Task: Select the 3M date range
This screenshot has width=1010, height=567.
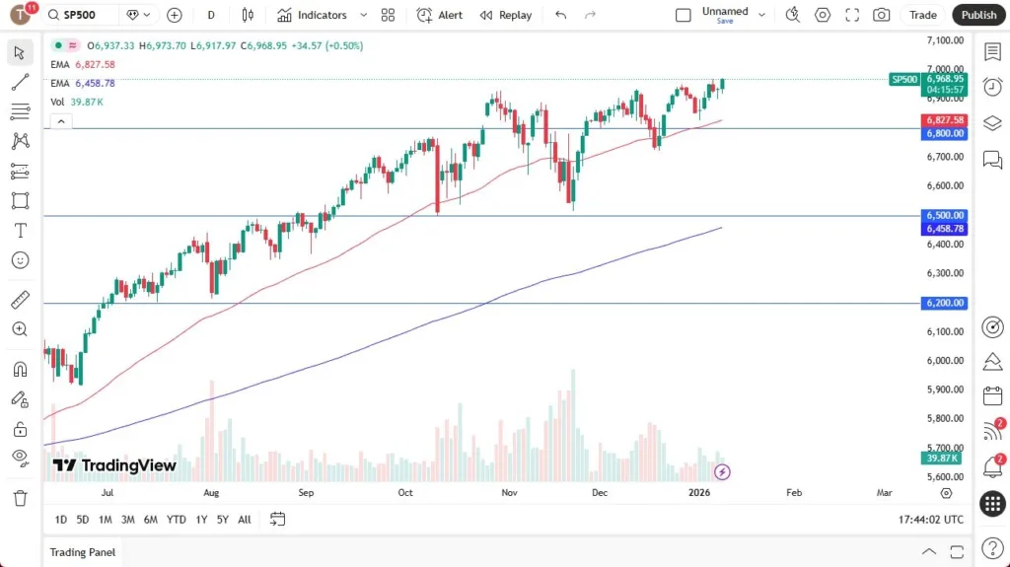Action: 127,520
